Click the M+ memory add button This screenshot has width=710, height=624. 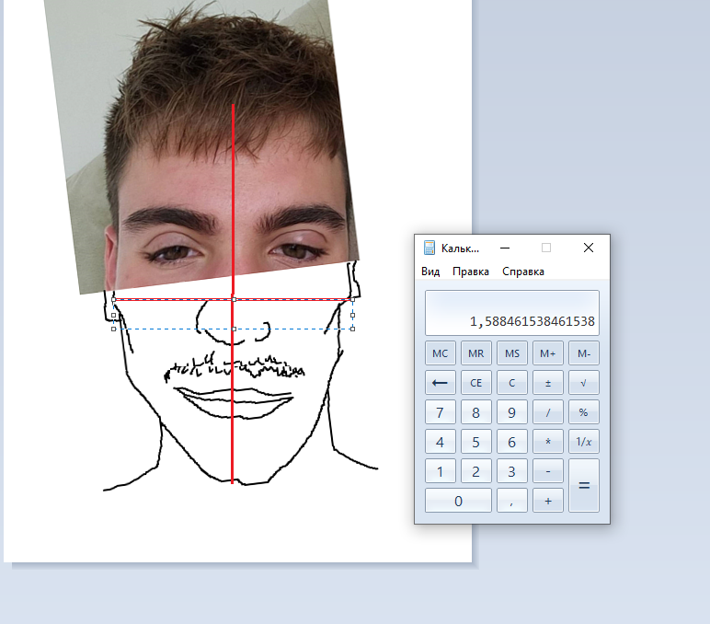pos(548,353)
